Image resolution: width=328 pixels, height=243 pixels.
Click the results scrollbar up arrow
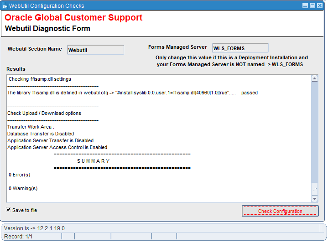pyautogui.click(x=315, y=79)
